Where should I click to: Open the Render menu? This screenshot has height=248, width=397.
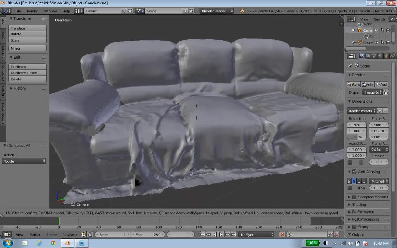tap(32, 11)
